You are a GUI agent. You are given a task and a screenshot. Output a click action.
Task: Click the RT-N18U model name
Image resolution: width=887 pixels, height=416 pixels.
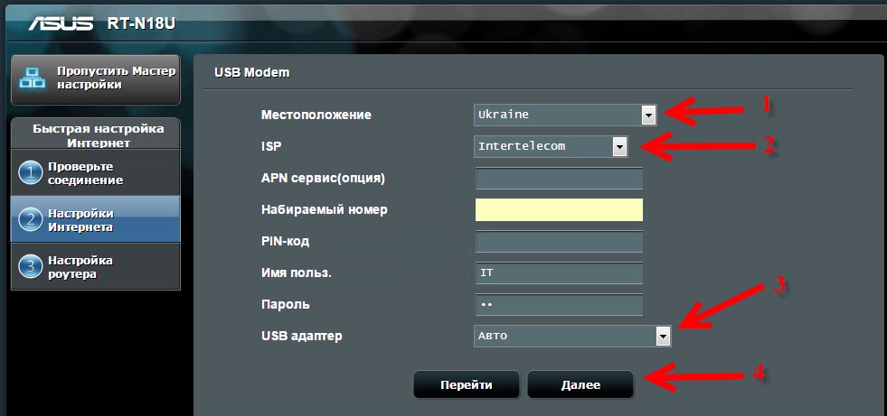coord(141,23)
